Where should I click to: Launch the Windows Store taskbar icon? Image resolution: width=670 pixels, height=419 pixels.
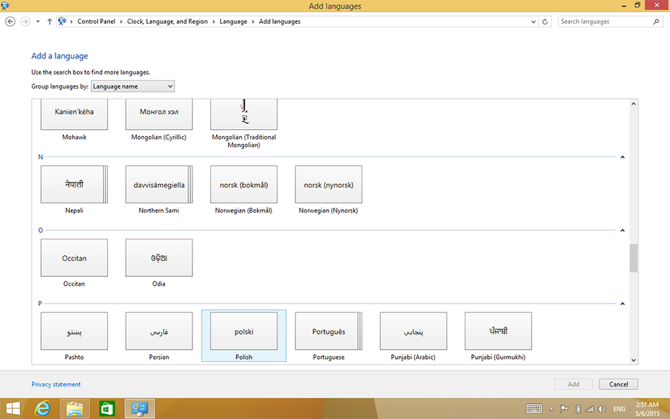(107, 409)
